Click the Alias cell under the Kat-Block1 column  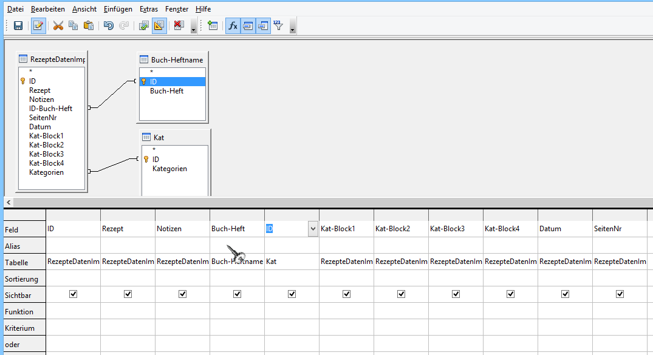pos(346,246)
